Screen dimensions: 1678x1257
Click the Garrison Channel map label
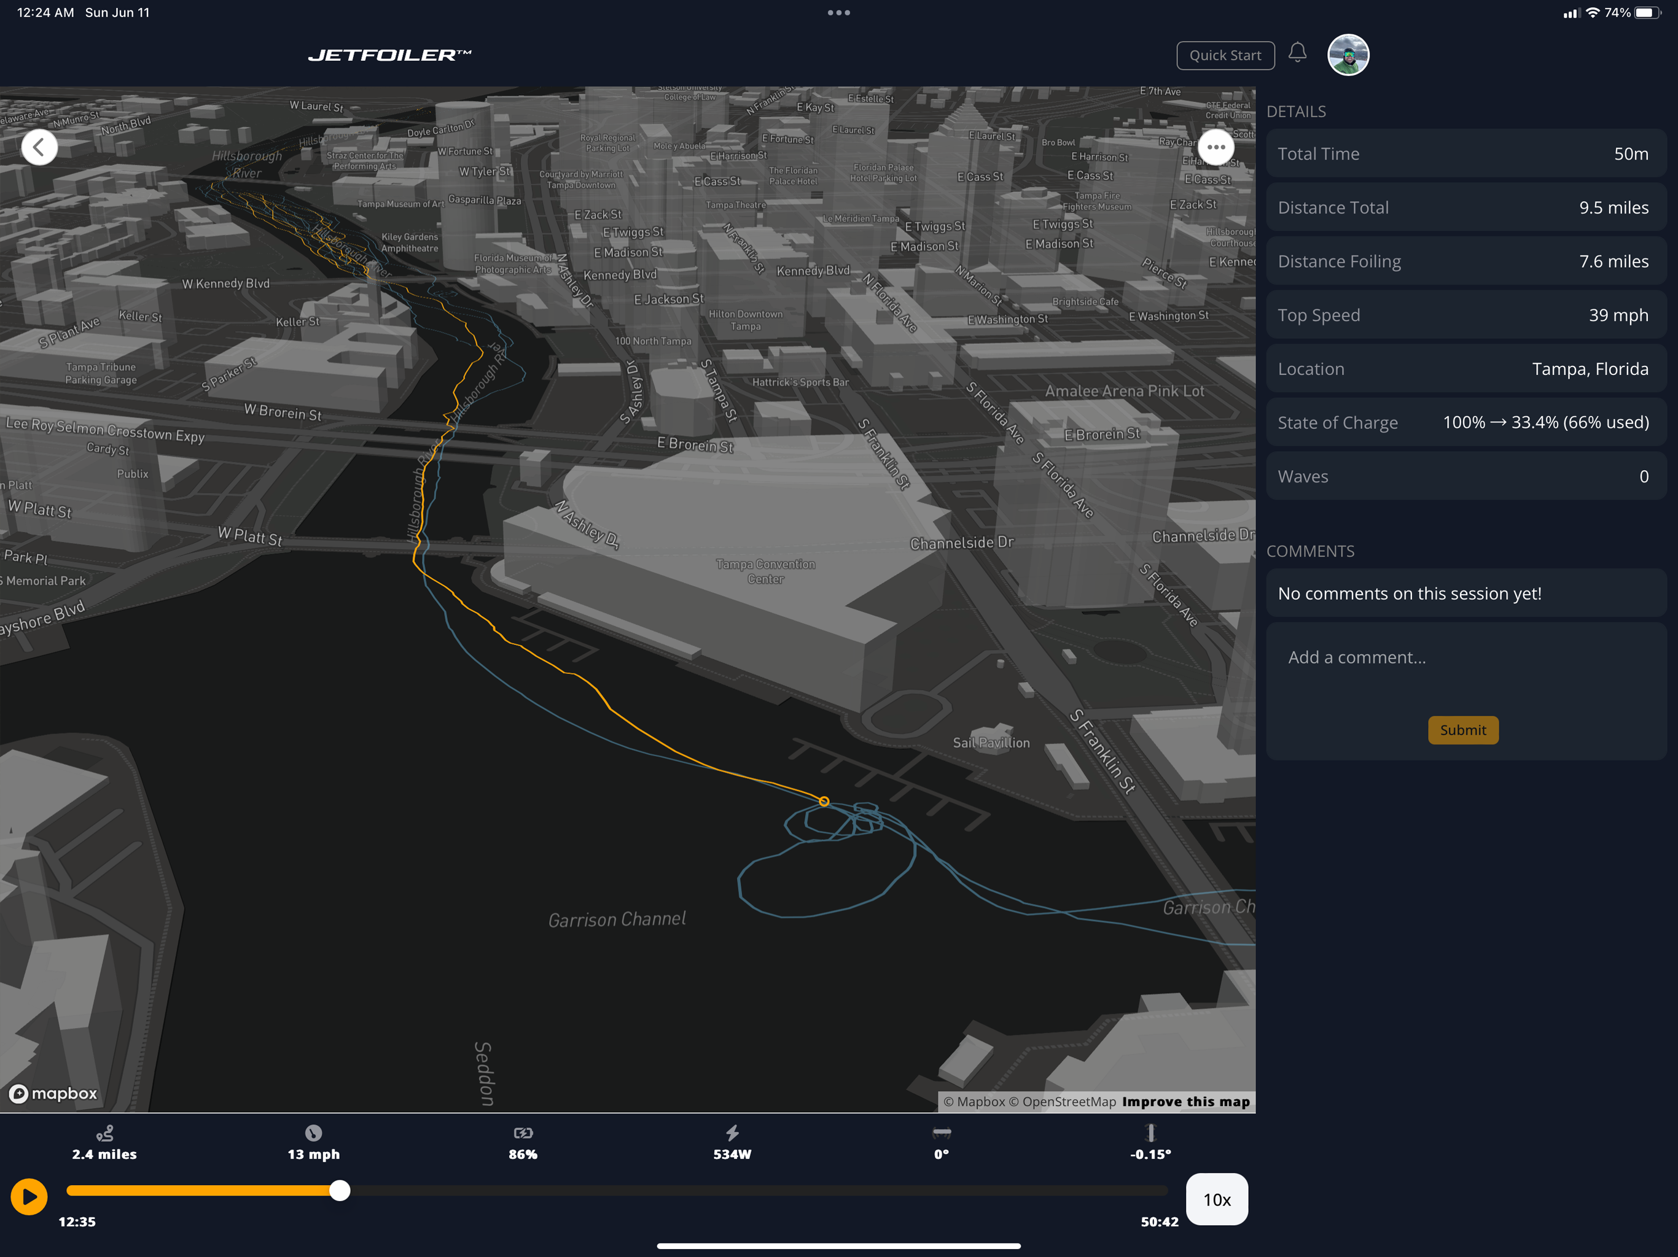(x=617, y=919)
